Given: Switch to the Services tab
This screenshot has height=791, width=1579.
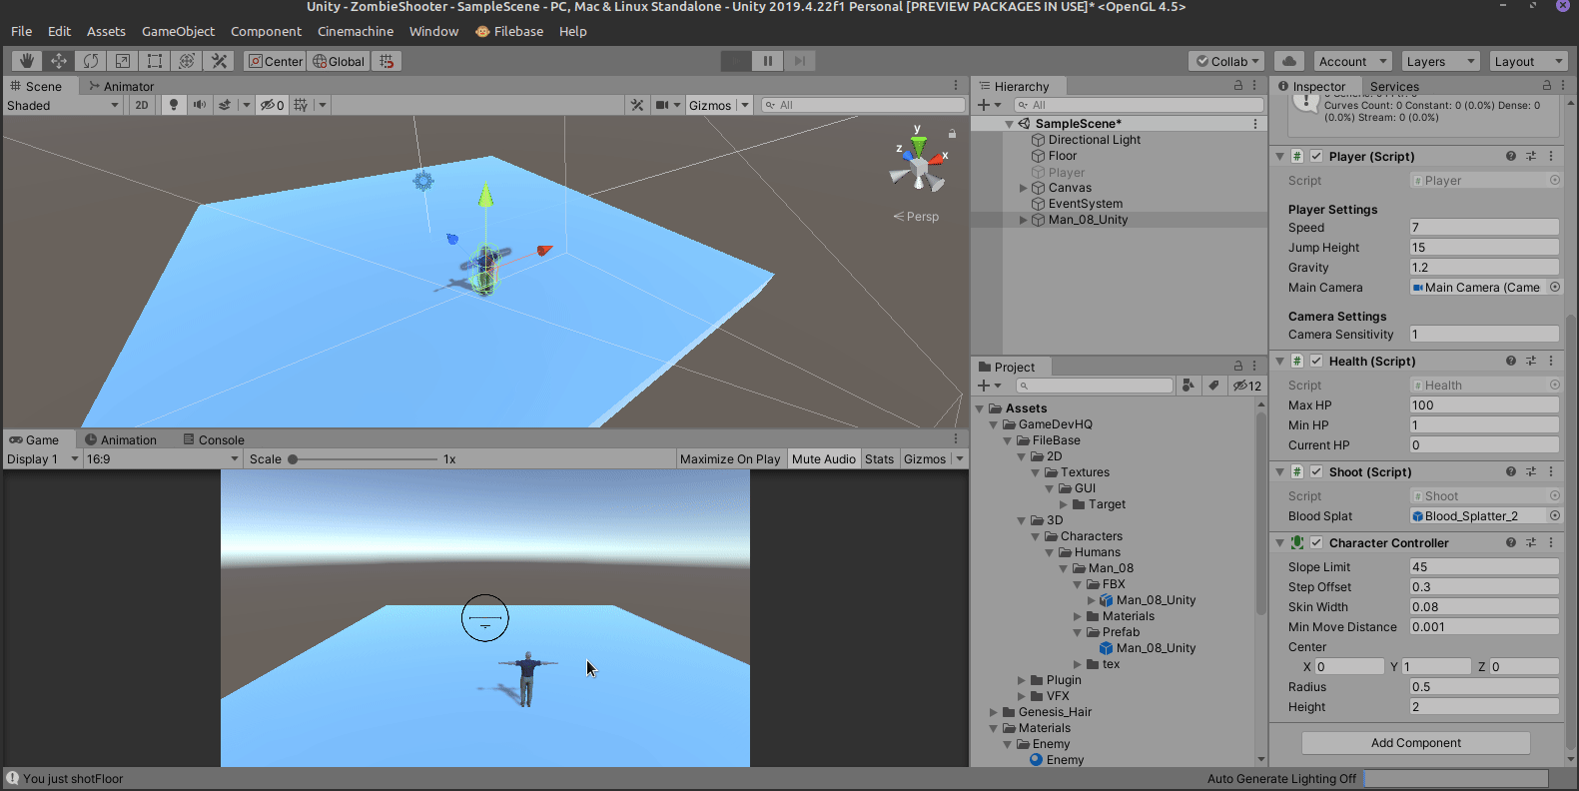Looking at the screenshot, I should 1394,87.
